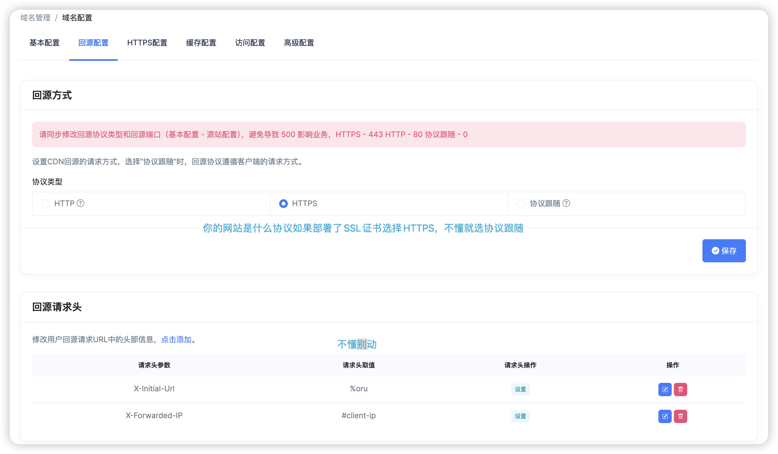This screenshot has width=778, height=454.
Task: Delete the X-Forwarded-IP header row
Action: click(x=680, y=416)
